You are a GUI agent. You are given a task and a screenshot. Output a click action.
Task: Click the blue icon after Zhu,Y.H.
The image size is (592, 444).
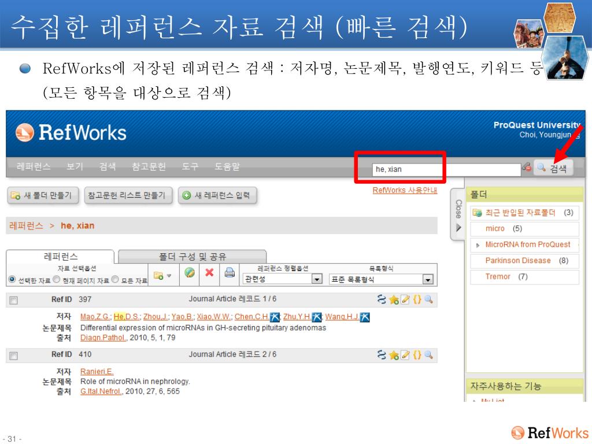coord(317,317)
